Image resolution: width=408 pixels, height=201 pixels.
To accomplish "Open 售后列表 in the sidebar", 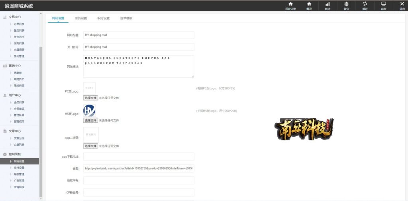I will click(19, 31).
